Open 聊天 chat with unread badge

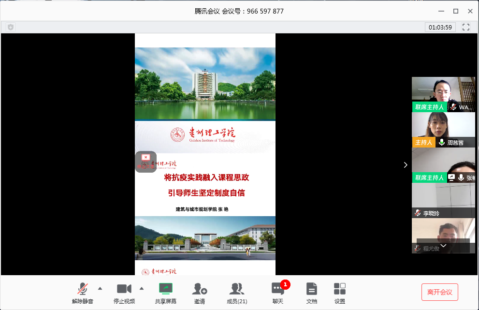click(x=278, y=289)
